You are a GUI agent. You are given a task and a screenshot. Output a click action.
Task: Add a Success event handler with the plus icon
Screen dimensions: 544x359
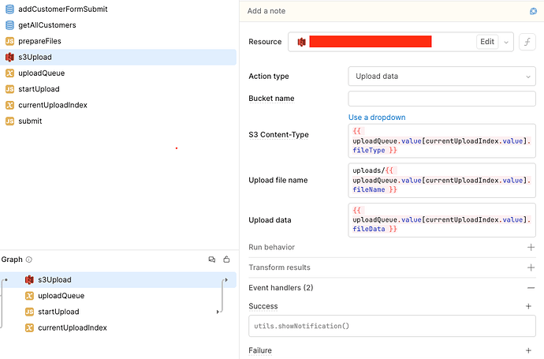529,306
